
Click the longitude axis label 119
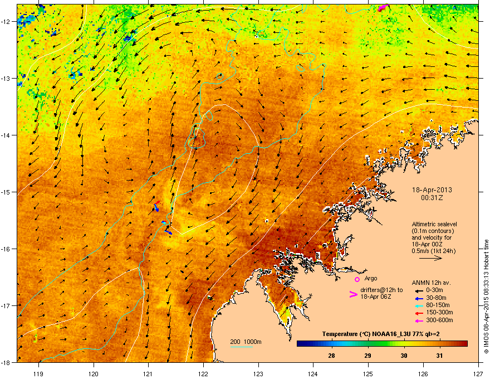[x=38, y=373]
